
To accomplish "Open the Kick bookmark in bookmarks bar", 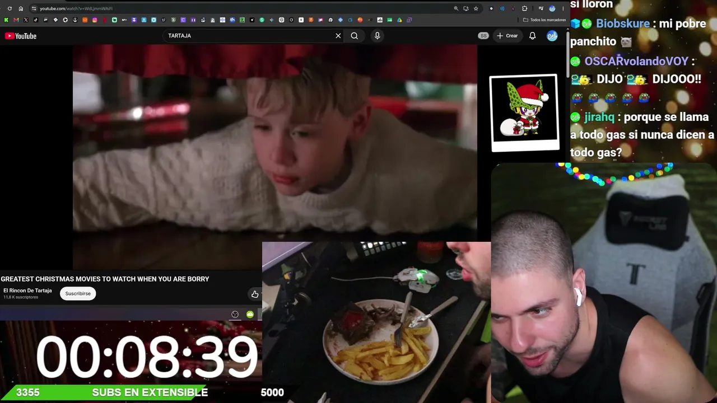I will point(6,20).
